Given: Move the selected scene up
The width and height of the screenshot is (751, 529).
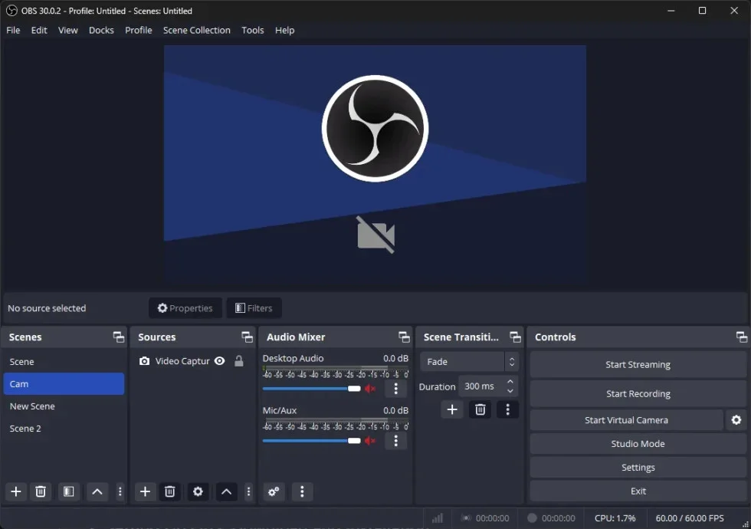Looking at the screenshot, I should point(97,491).
